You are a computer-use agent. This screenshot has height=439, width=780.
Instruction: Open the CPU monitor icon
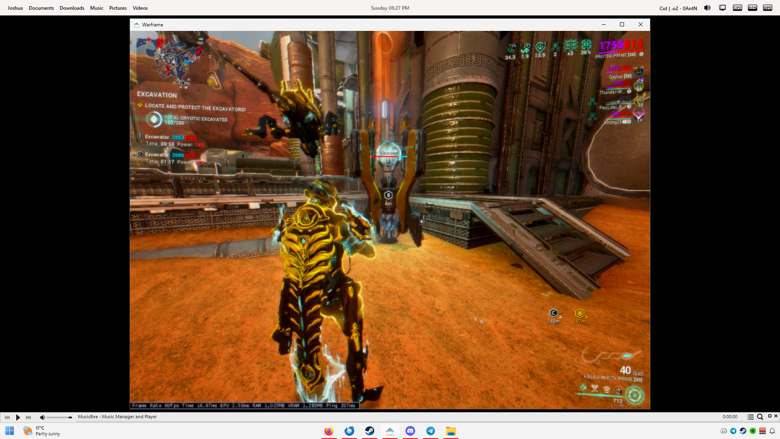point(737,8)
